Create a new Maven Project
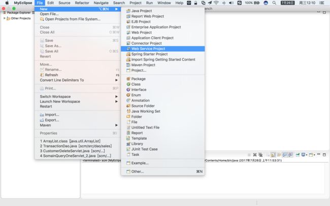The width and height of the screenshot is (330, 206). (x=162, y=65)
